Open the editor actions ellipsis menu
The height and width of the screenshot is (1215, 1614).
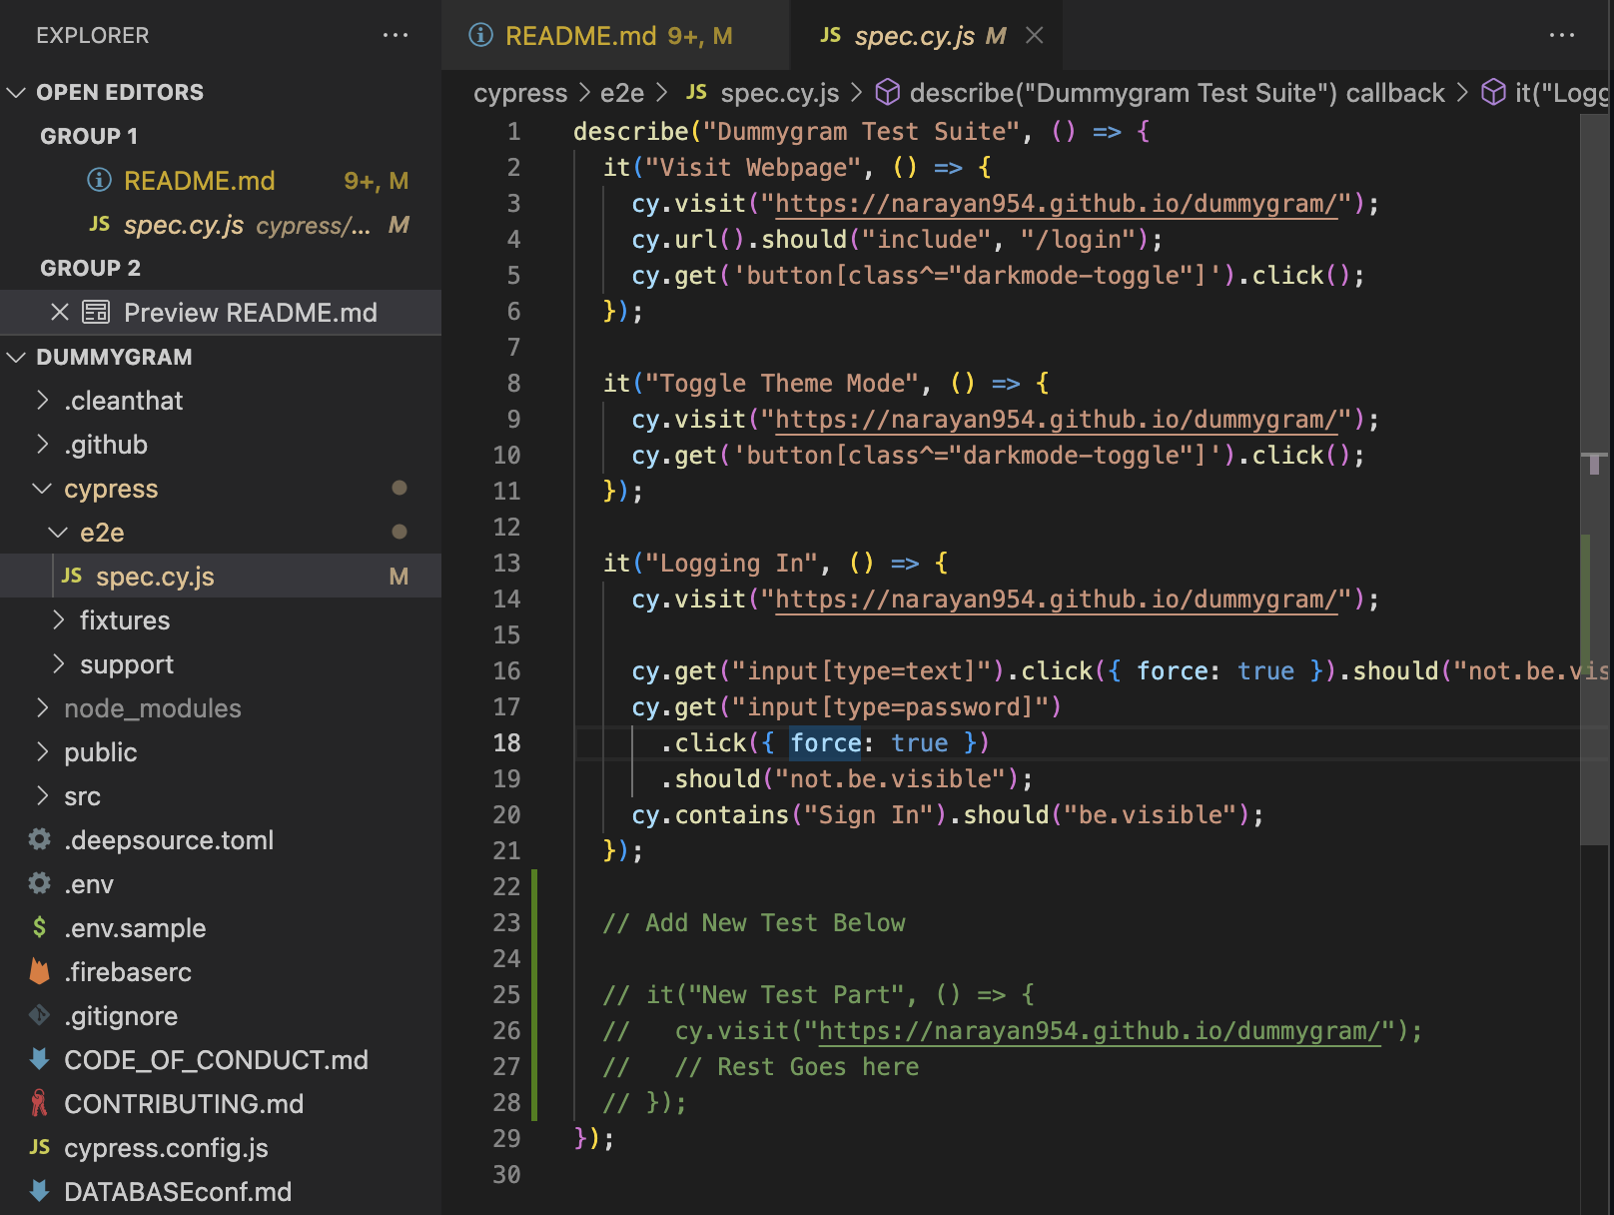(1560, 36)
